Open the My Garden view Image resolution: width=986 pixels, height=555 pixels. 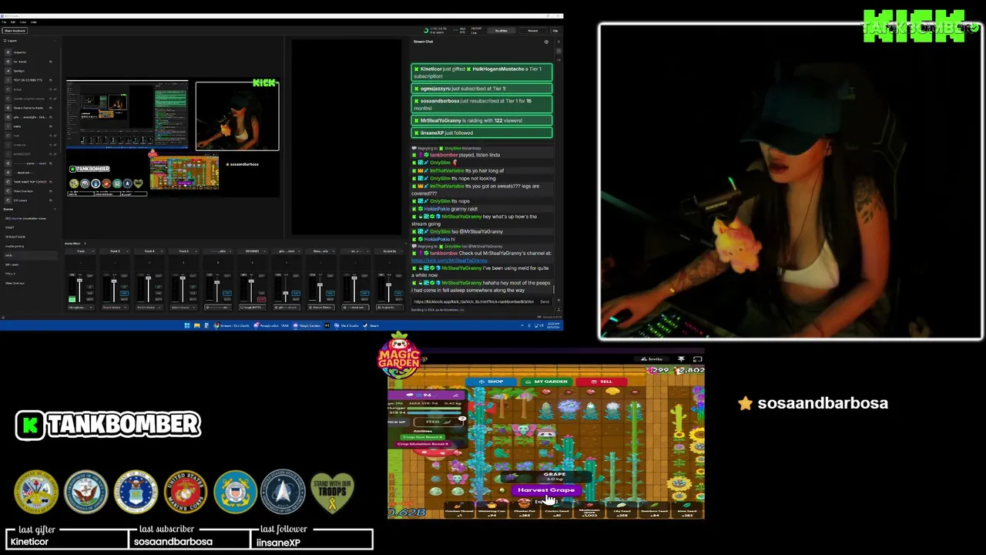pyautogui.click(x=547, y=382)
